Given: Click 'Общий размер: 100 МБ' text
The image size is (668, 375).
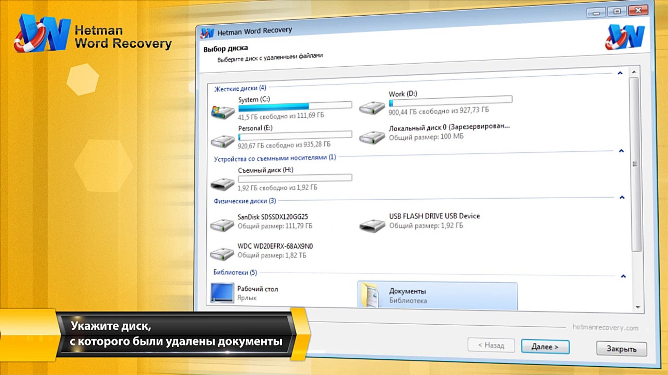Looking at the screenshot, I should point(426,137).
